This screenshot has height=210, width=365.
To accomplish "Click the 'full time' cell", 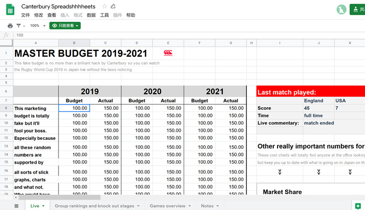I will coord(319,116).
